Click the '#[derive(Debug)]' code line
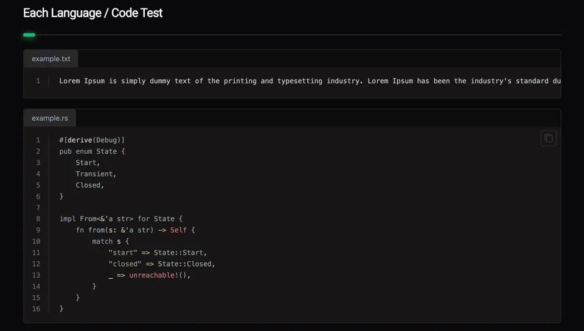This screenshot has height=331, width=584. (92, 140)
